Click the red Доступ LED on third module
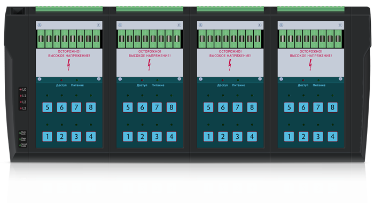 [x=223, y=80]
